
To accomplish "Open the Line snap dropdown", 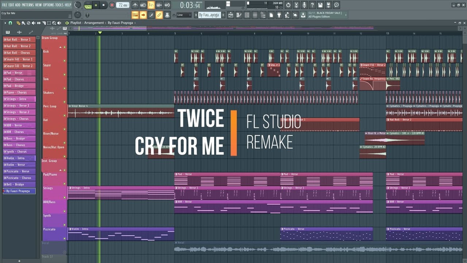I will 184,15.
